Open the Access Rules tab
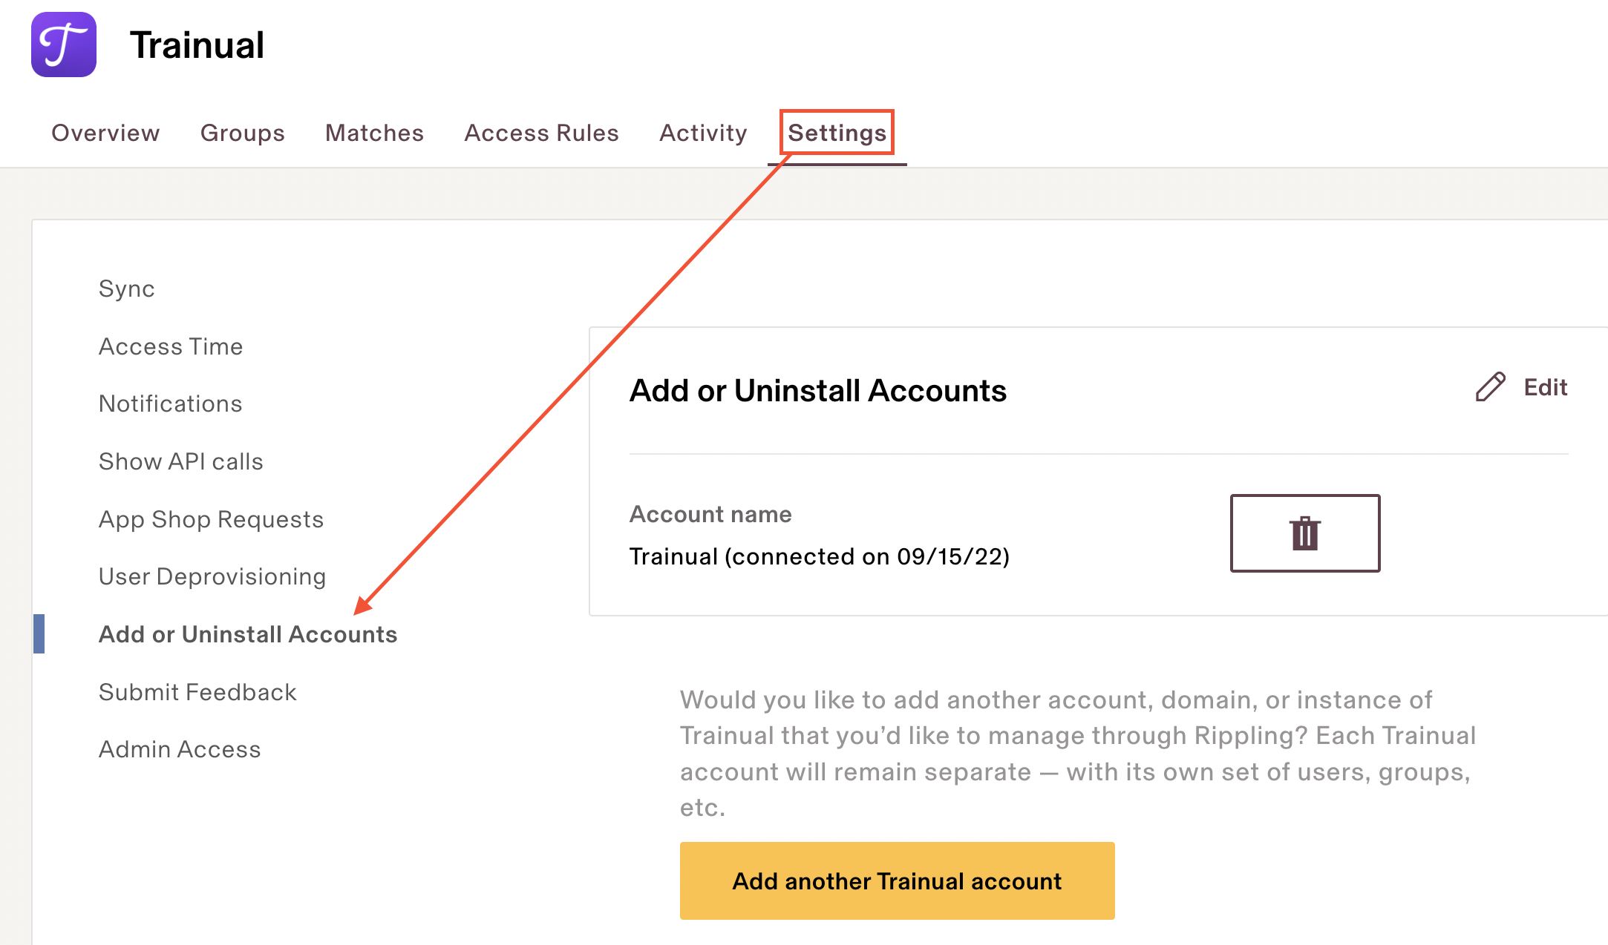This screenshot has height=945, width=1608. (x=541, y=133)
